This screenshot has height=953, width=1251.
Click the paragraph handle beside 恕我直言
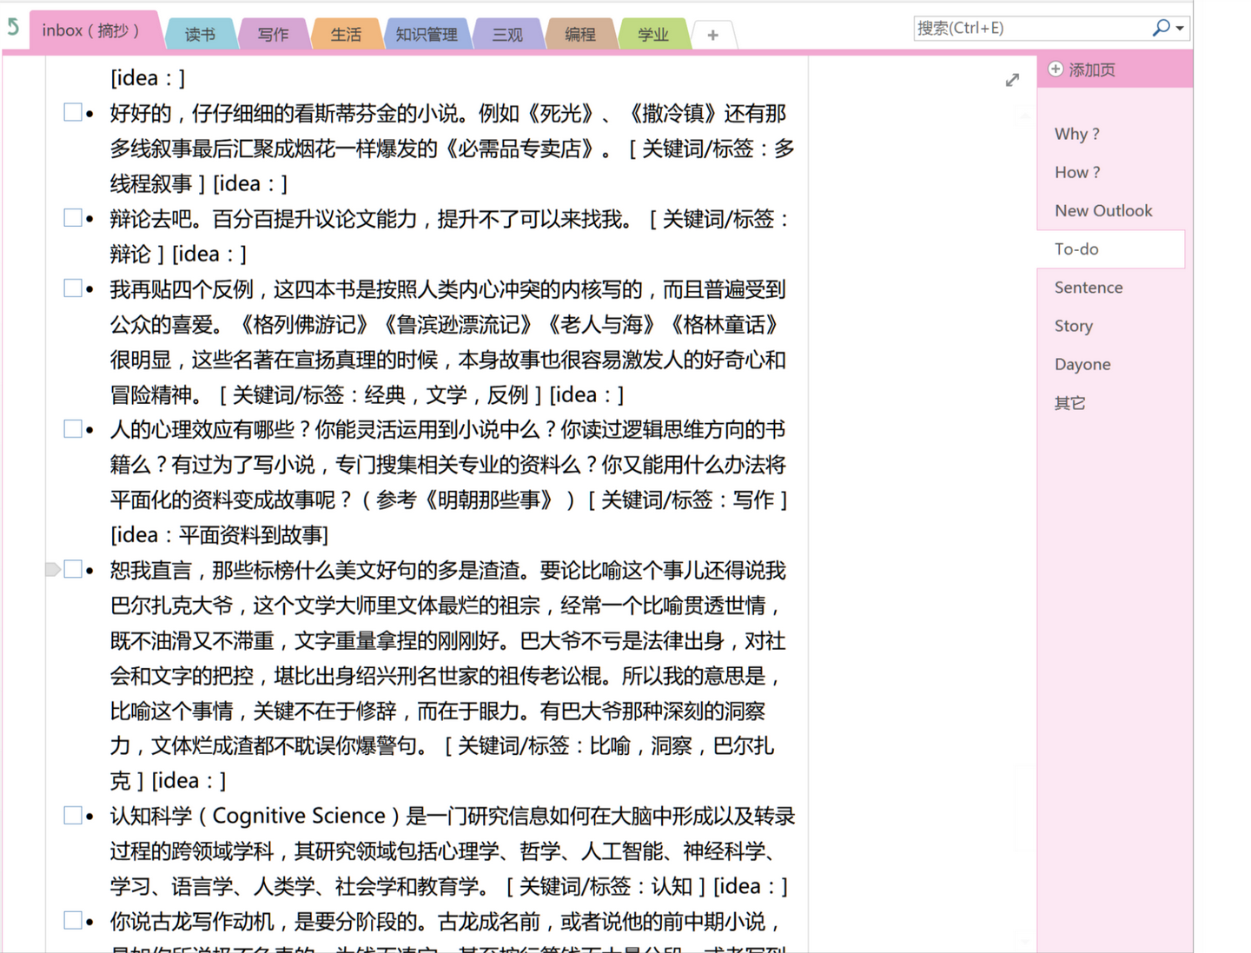point(53,569)
